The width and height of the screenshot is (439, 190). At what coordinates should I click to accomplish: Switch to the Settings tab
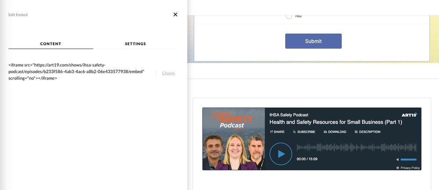point(135,43)
